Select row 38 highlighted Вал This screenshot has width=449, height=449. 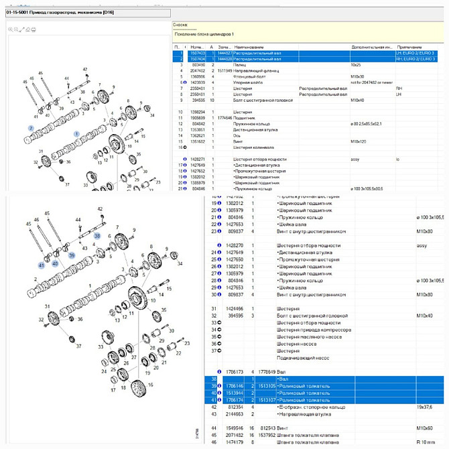click(x=324, y=379)
